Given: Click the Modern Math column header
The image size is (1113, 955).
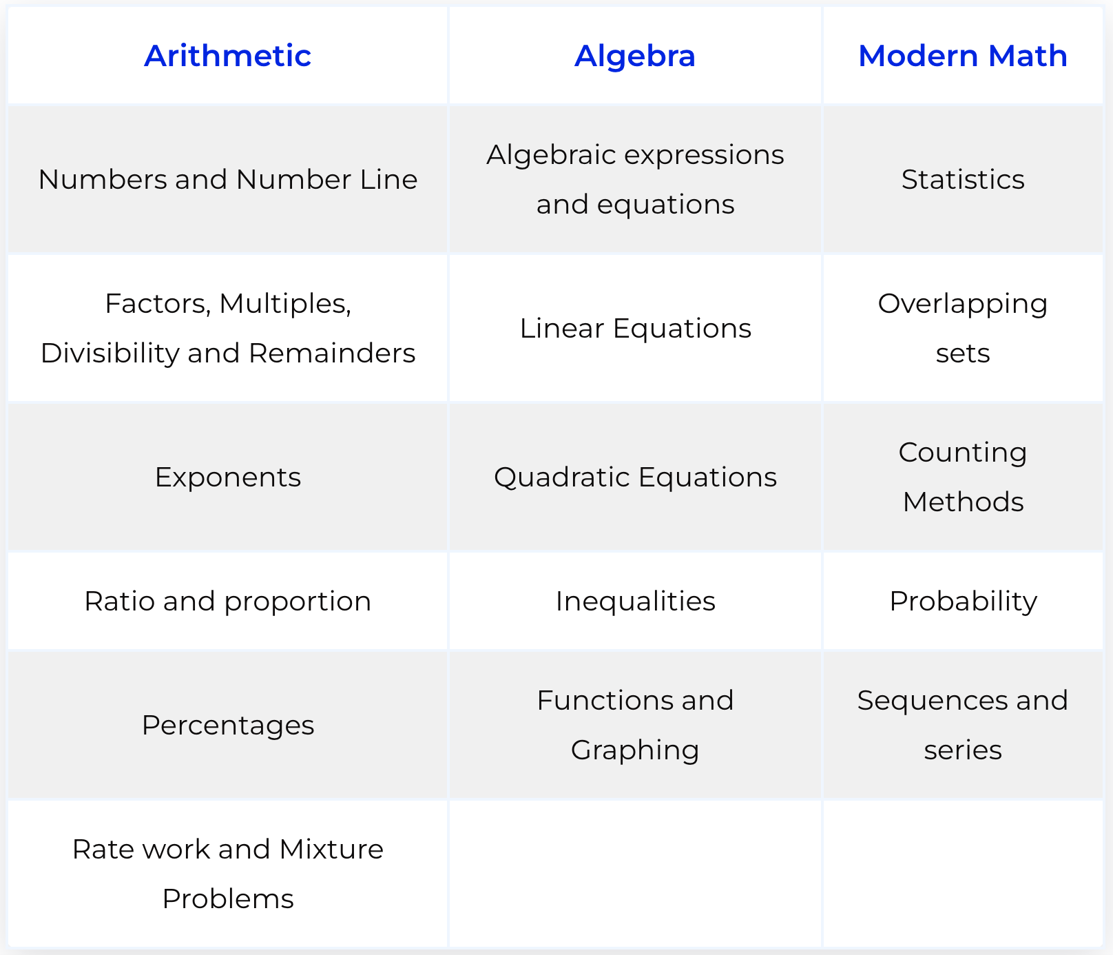Looking at the screenshot, I should click(x=962, y=56).
